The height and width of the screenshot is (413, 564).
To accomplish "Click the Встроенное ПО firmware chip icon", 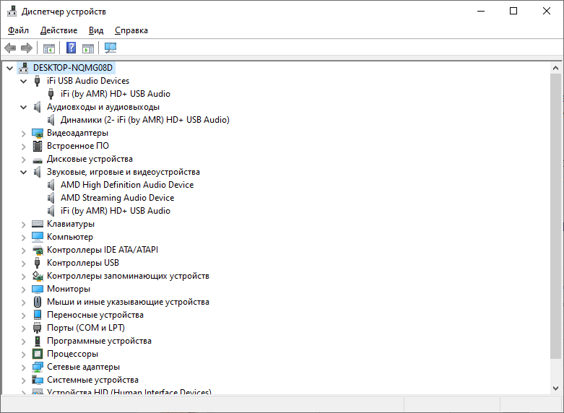I will tap(38, 146).
